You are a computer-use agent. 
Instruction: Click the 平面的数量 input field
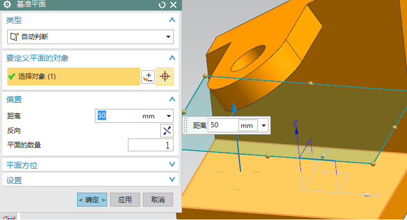click(x=151, y=145)
